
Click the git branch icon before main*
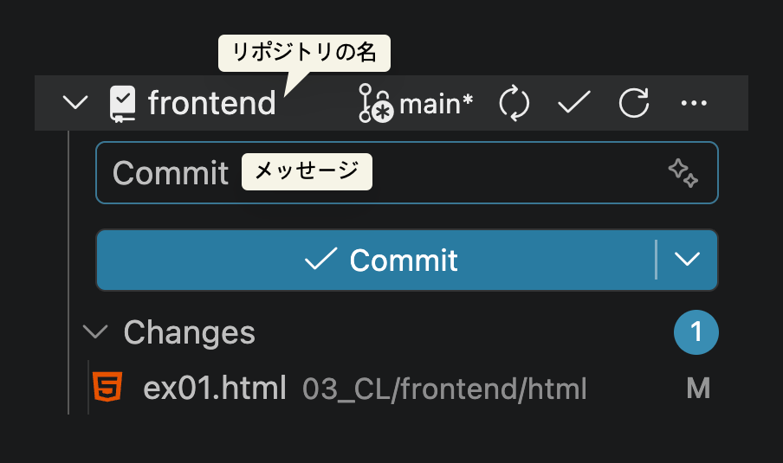pyautogui.click(x=376, y=103)
